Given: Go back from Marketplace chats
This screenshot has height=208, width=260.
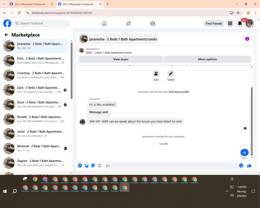Looking at the screenshot, I should point(7,35).
